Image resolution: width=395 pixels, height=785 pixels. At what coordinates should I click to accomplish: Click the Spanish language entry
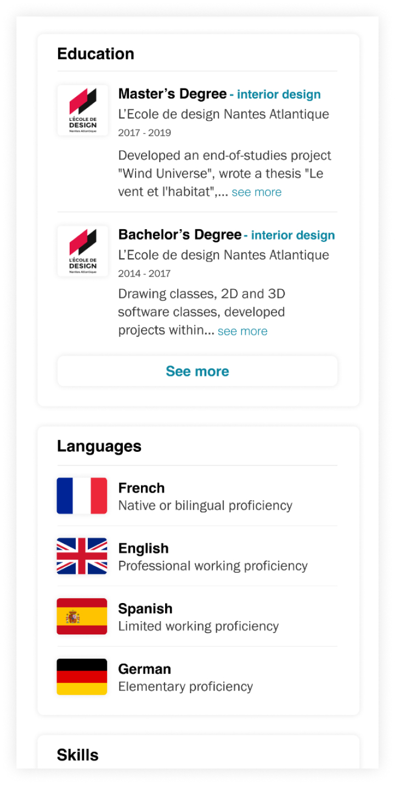[145, 609]
